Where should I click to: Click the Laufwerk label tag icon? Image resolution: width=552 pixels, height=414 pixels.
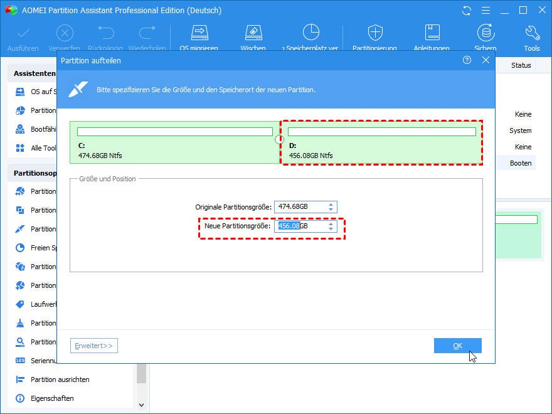coord(20,304)
